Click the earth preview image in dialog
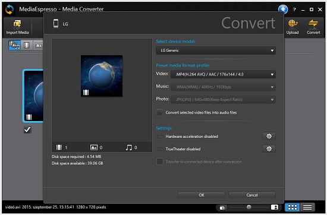Image resolution: width=327 pixels, height=215 pixels. pyautogui.click(x=102, y=76)
